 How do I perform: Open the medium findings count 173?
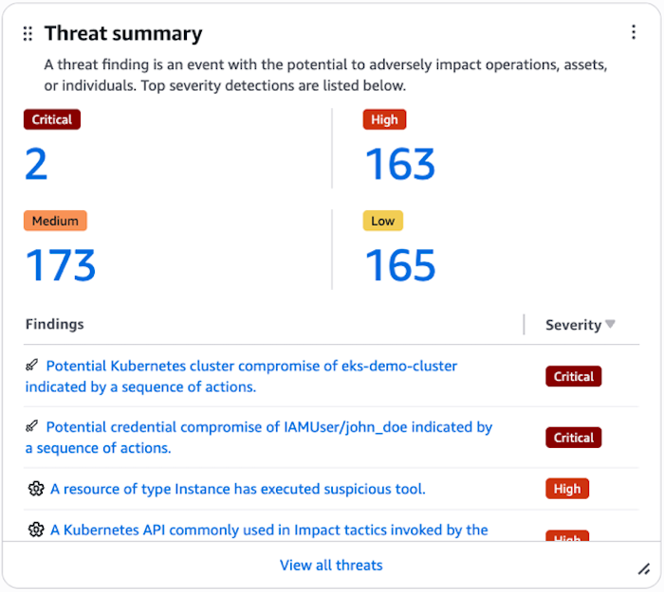(x=61, y=265)
